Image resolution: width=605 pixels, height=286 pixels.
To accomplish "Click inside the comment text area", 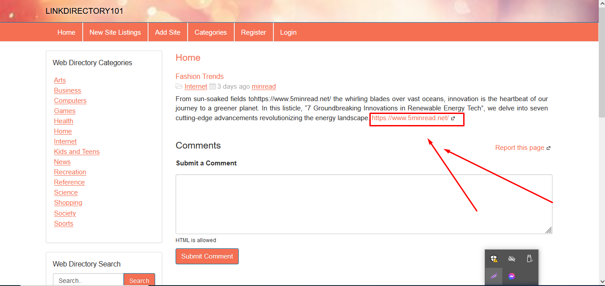I will [x=364, y=204].
